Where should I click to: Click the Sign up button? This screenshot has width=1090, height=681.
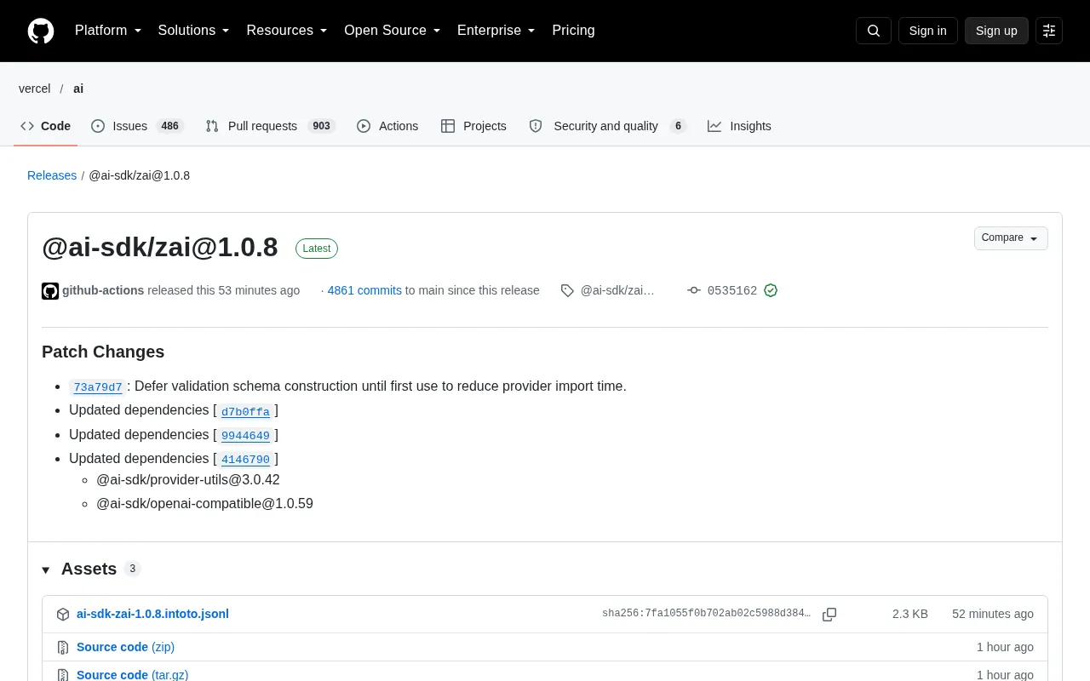[x=996, y=31]
